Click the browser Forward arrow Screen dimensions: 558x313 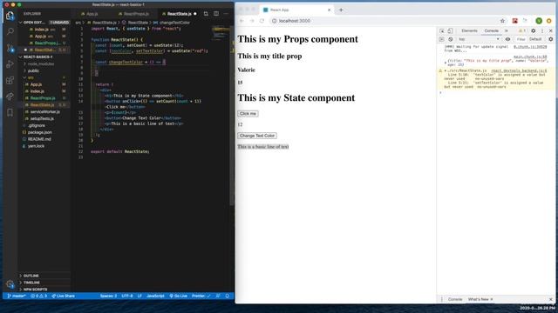click(x=252, y=21)
